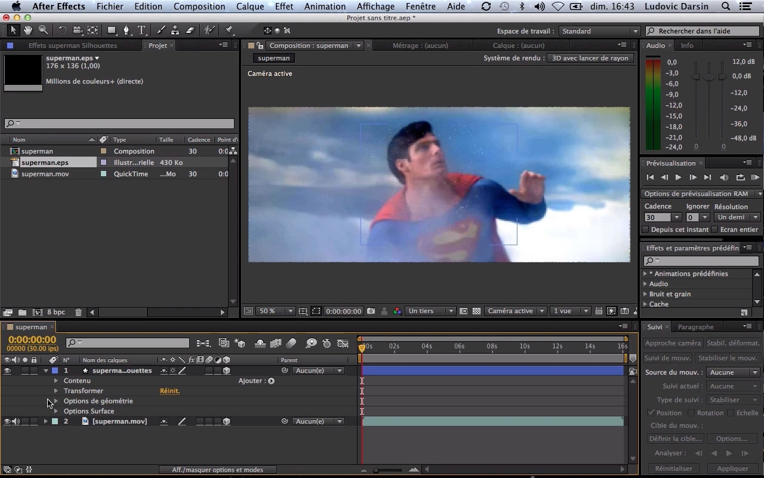Viewport: 764px width, 478px height.
Task: Open the Calque menu
Action: tap(250, 7)
